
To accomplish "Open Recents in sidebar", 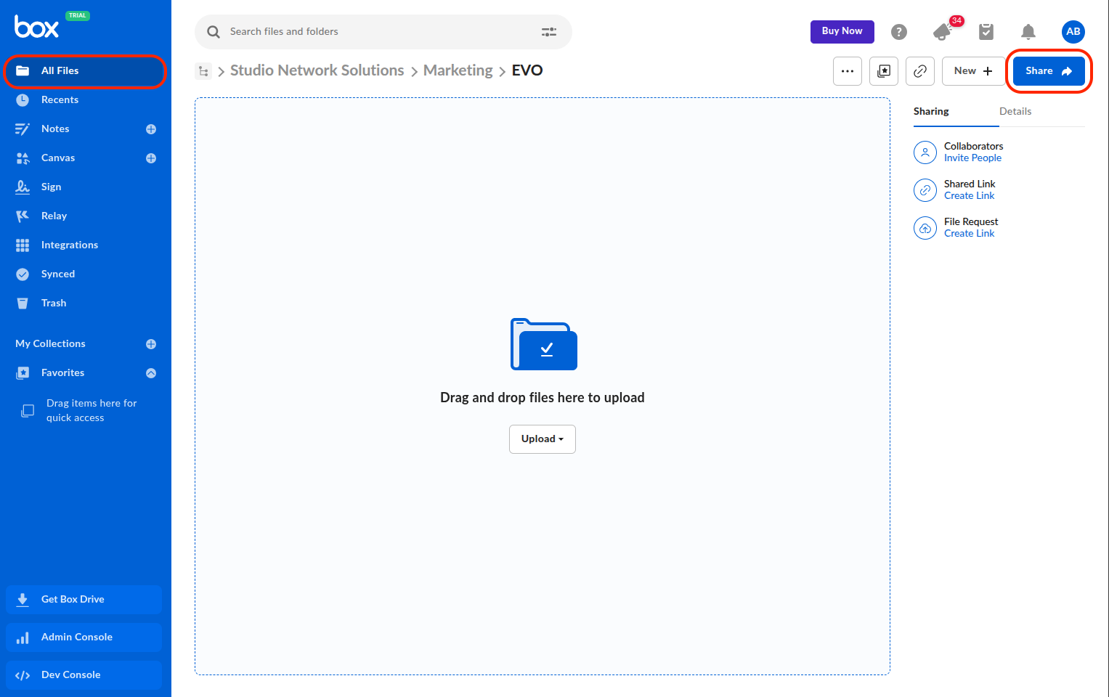I will click(60, 99).
